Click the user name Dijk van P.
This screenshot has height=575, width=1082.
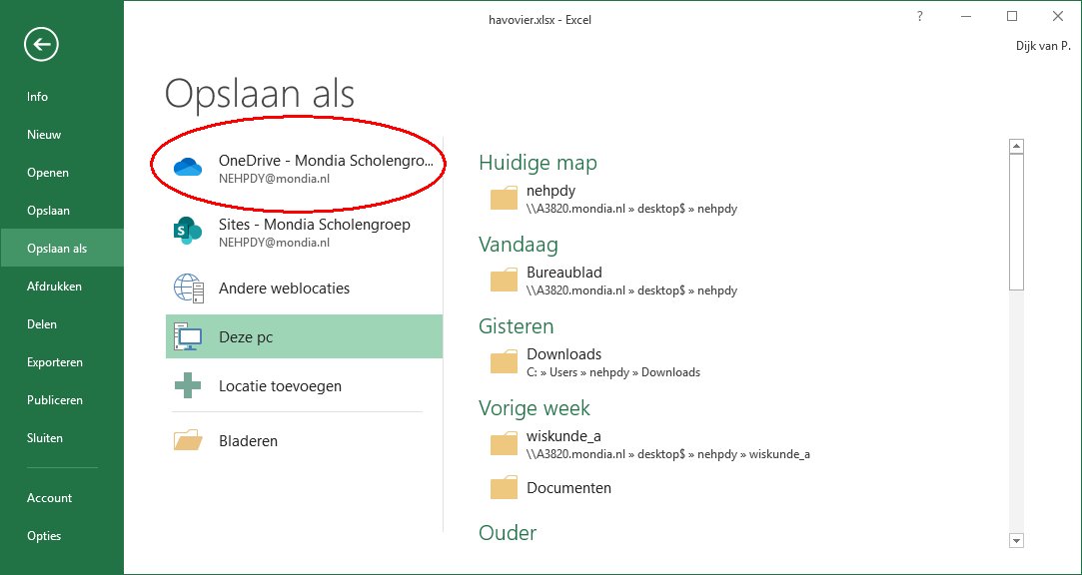1043,46
